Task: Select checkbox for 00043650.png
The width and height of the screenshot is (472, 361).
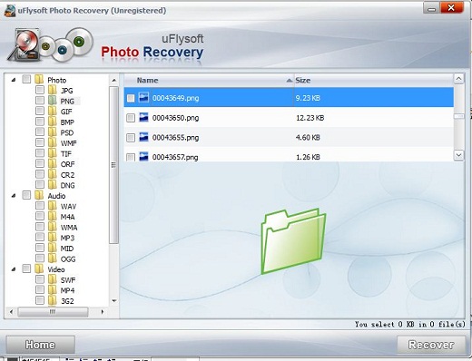Action: pos(131,118)
